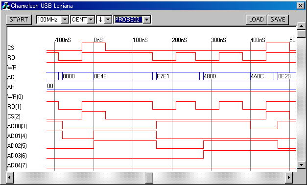Select the AD01(4) channel label
The height and width of the screenshot is (185, 307).
17,136
